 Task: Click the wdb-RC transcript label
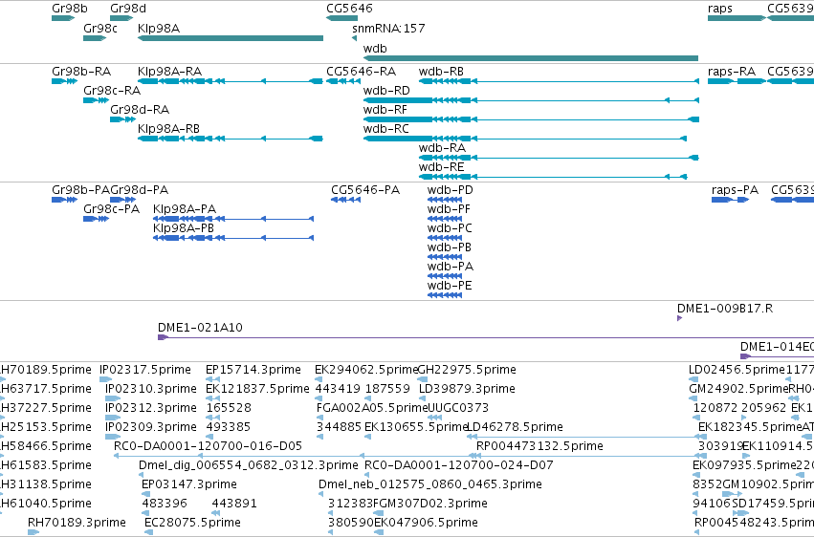point(386,129)
